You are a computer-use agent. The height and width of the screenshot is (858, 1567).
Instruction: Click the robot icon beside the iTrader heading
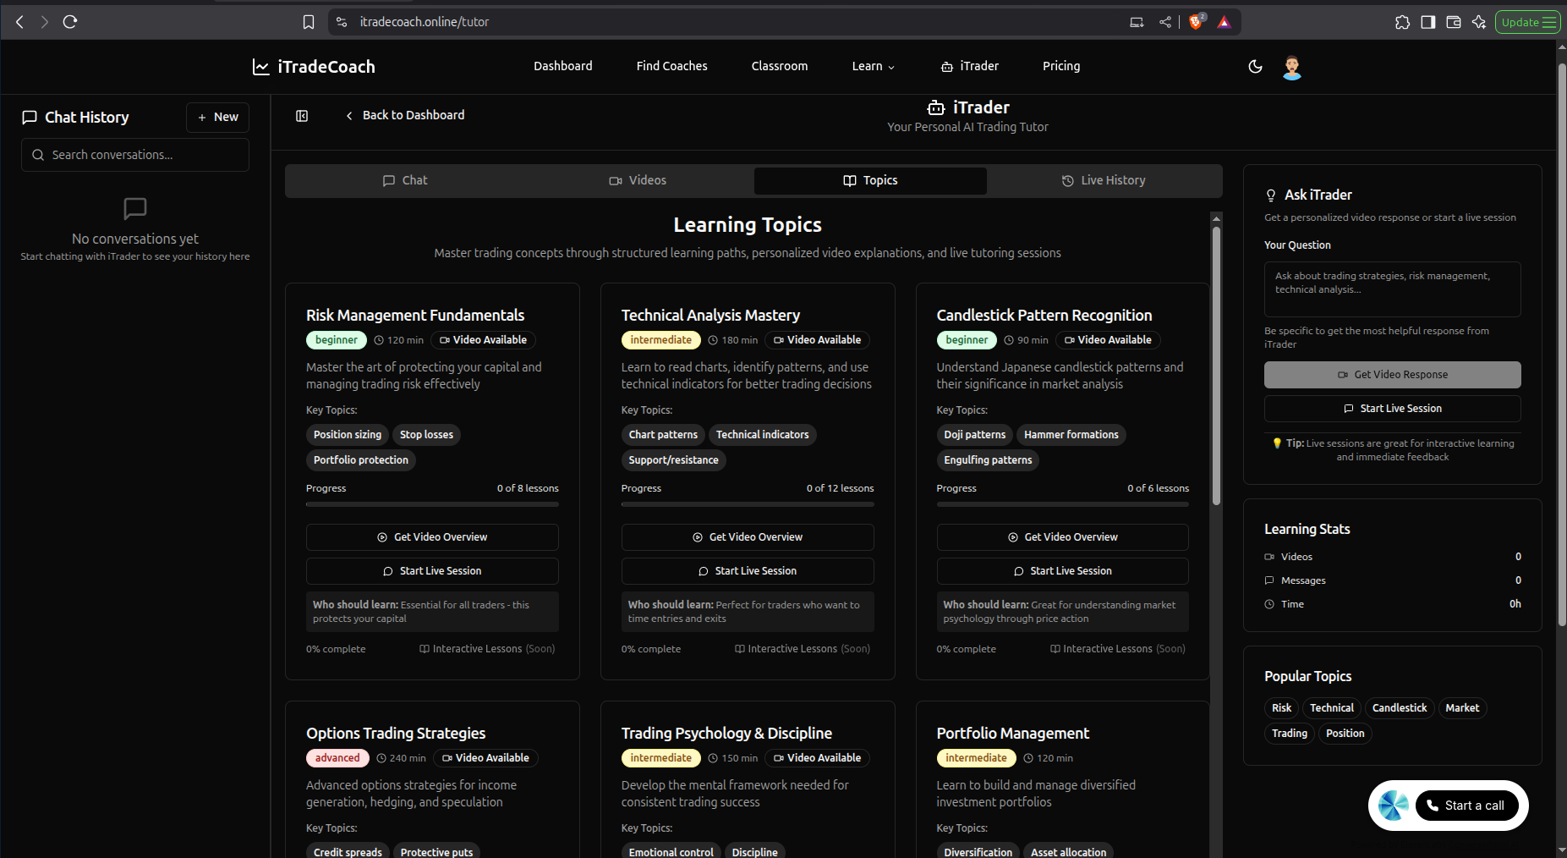[x=936, y=107]
